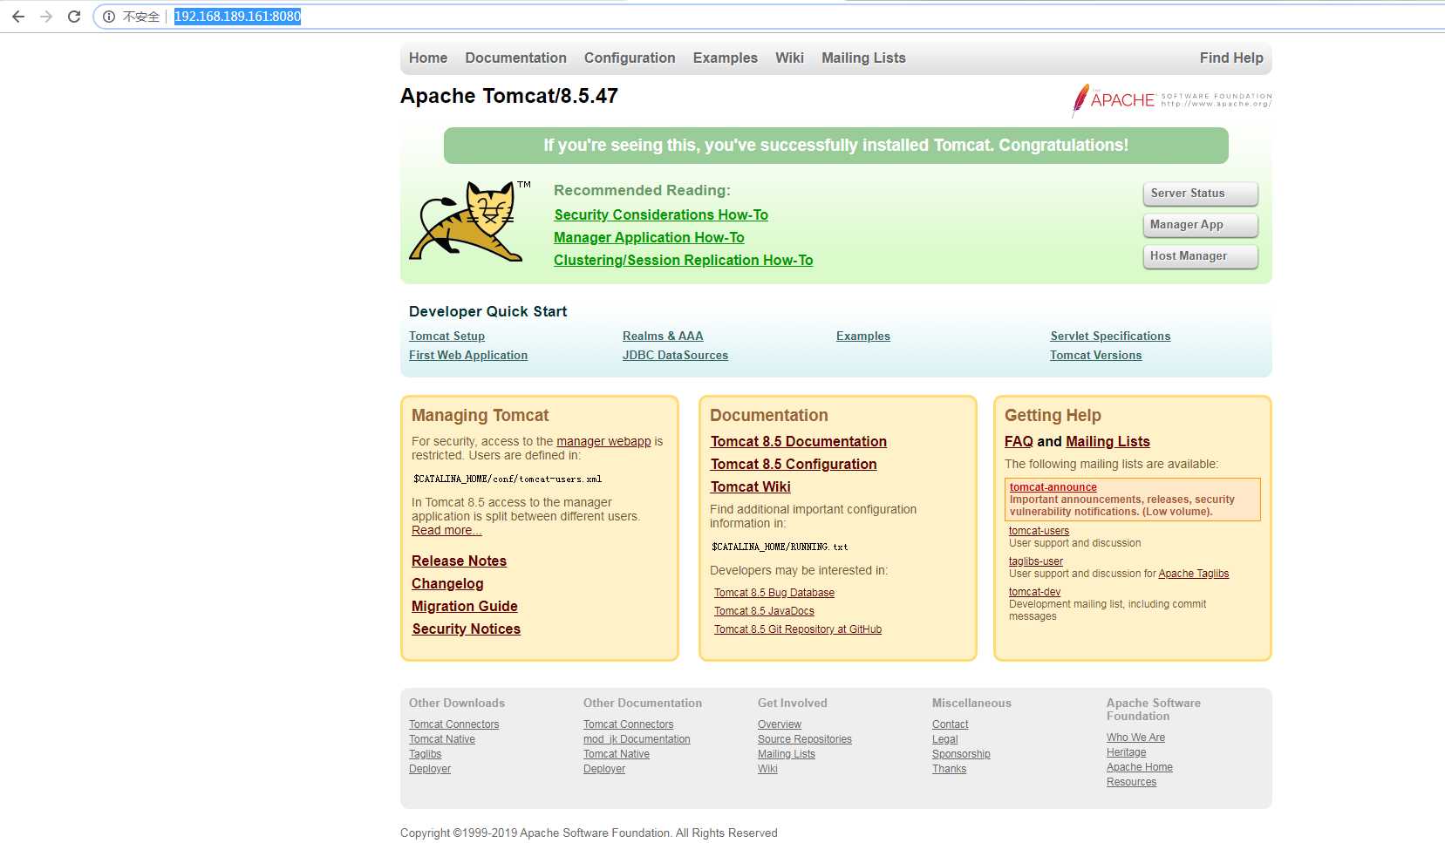This screenshot has height=843, width=1445.
Task: Open Tomcat Versions link
Action: [1095, 355]
